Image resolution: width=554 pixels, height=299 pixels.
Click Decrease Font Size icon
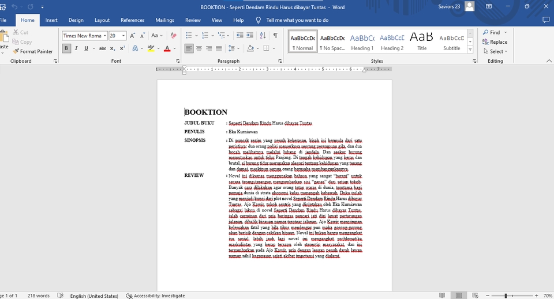[143, 36]
